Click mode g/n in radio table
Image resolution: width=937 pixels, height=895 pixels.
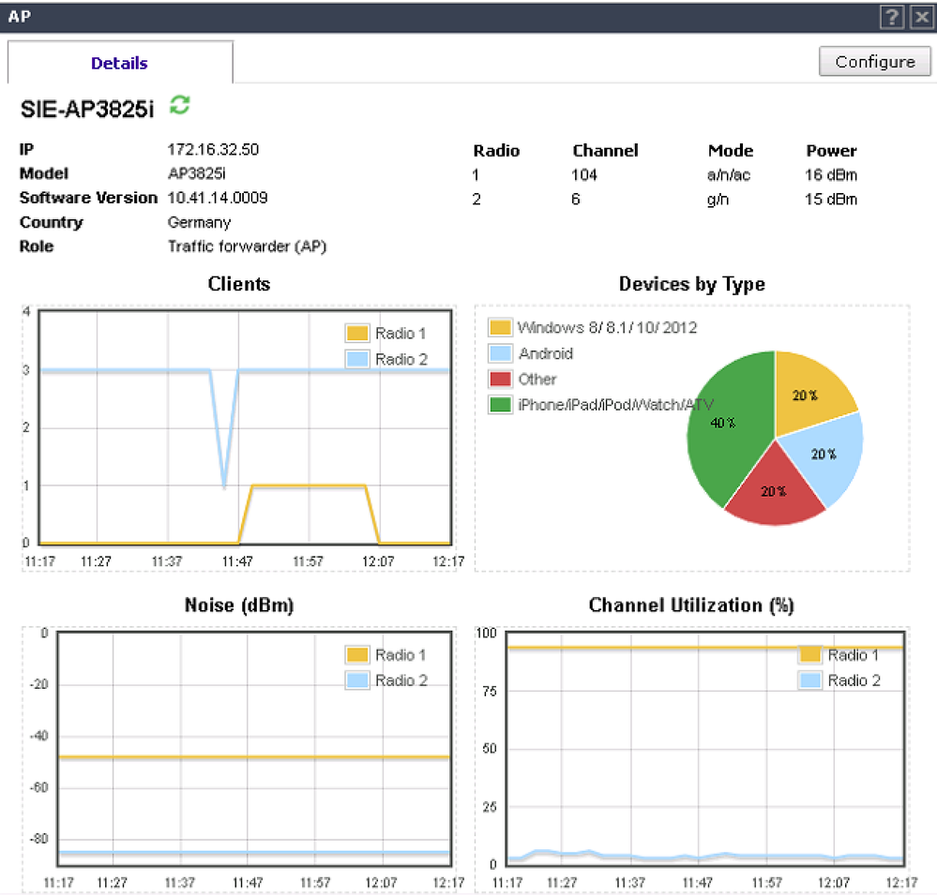tap(718, 200)
